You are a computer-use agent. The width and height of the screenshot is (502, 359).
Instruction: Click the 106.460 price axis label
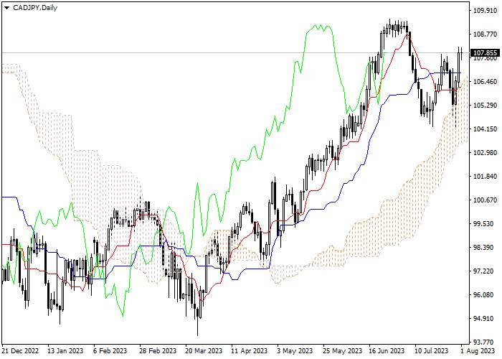(x=485, y=82)
